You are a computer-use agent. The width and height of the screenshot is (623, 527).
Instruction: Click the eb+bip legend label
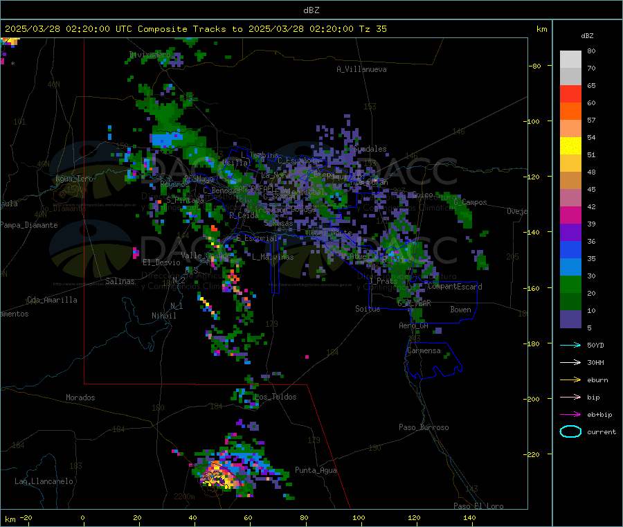coord(599,415)
